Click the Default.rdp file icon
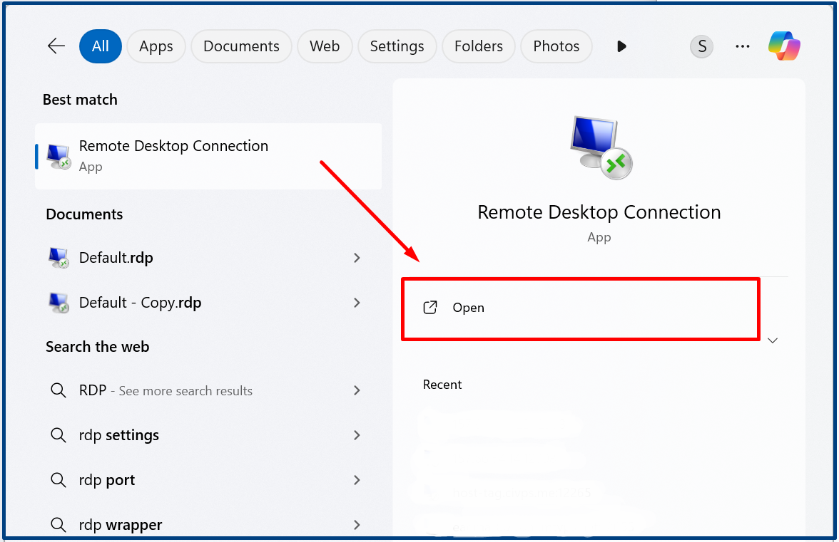 59,258
